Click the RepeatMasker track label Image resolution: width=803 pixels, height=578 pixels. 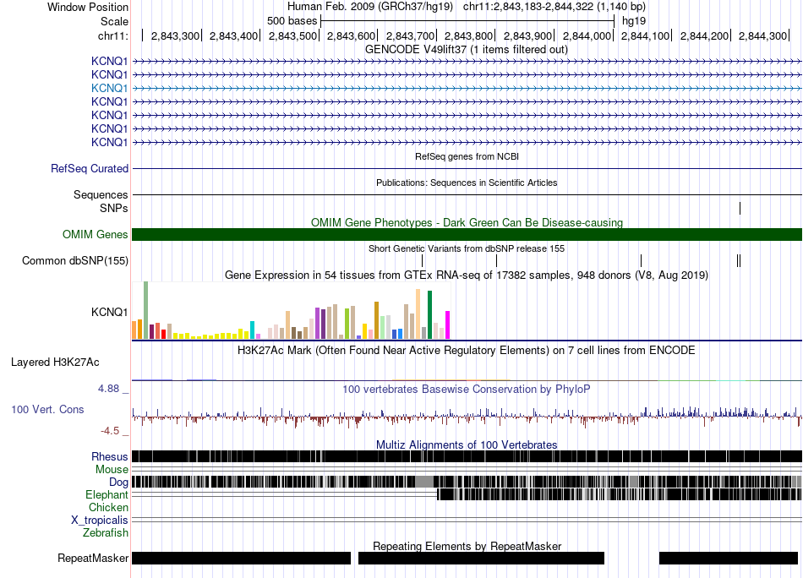pyautogui.click(x=93, y=558)
